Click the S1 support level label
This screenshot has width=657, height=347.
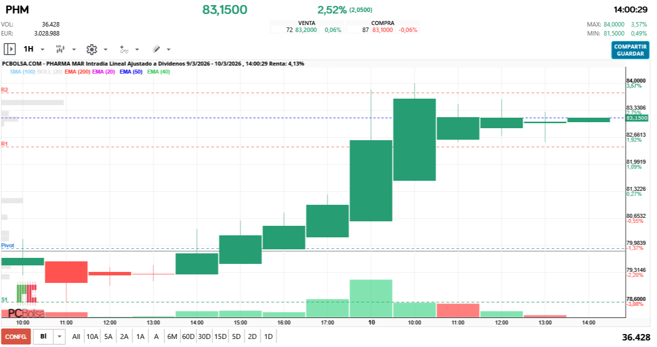pyautogui.click(x=5, y=299)
